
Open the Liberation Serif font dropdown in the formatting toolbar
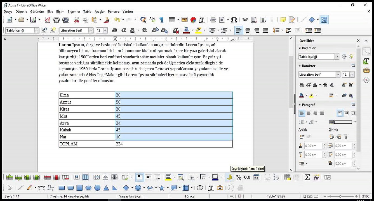tap(91, 30)
